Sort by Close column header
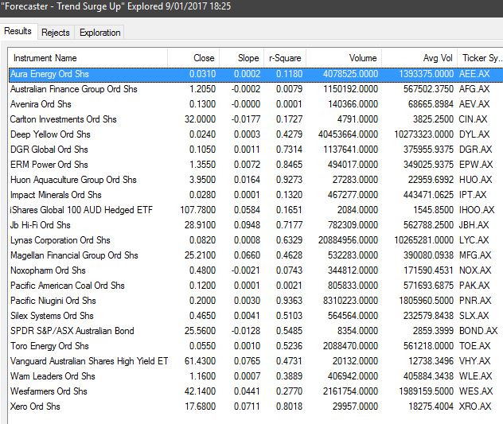The width and height of the screenshot is (503, 424). 193,58
